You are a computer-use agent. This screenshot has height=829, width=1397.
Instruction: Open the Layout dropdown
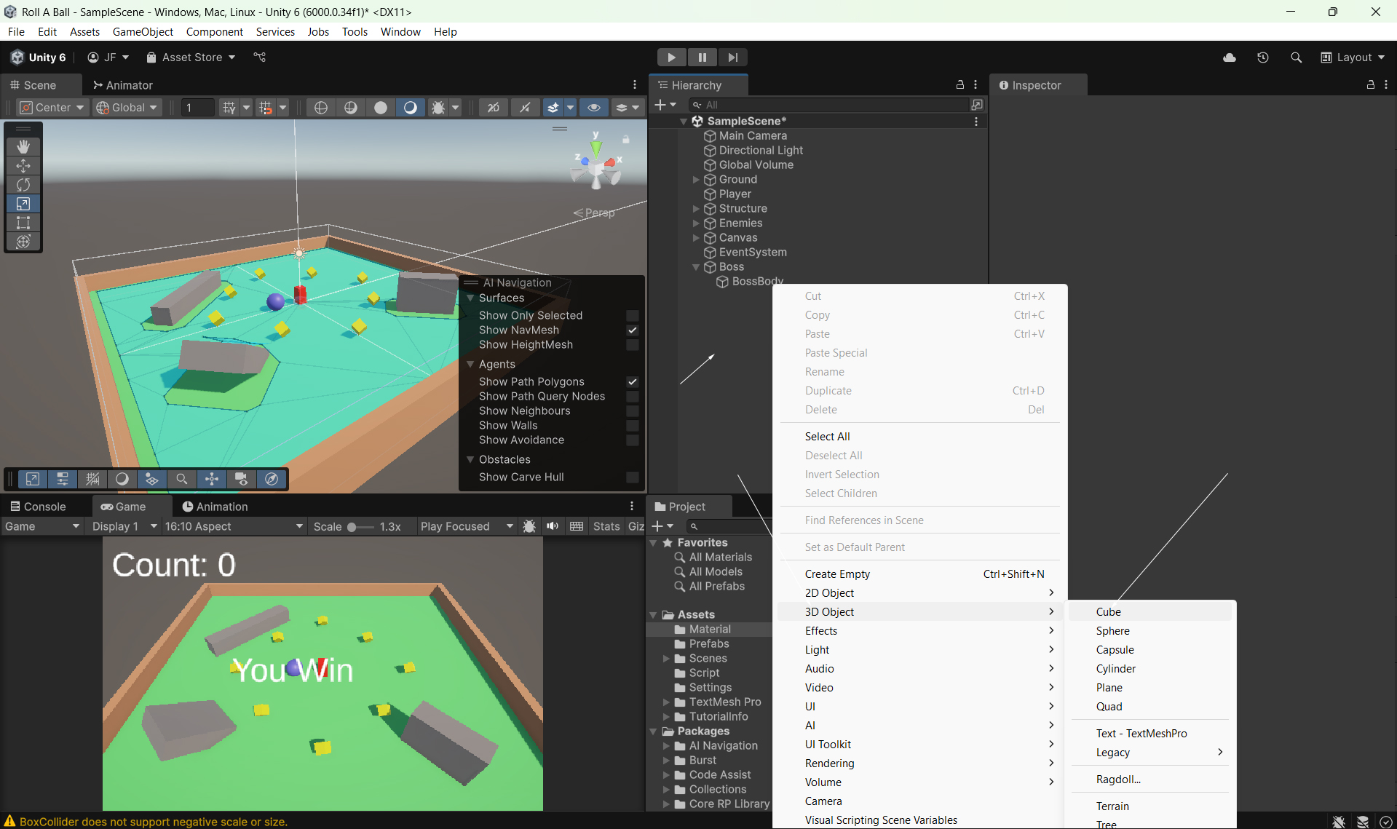(x=1353, y=57)
